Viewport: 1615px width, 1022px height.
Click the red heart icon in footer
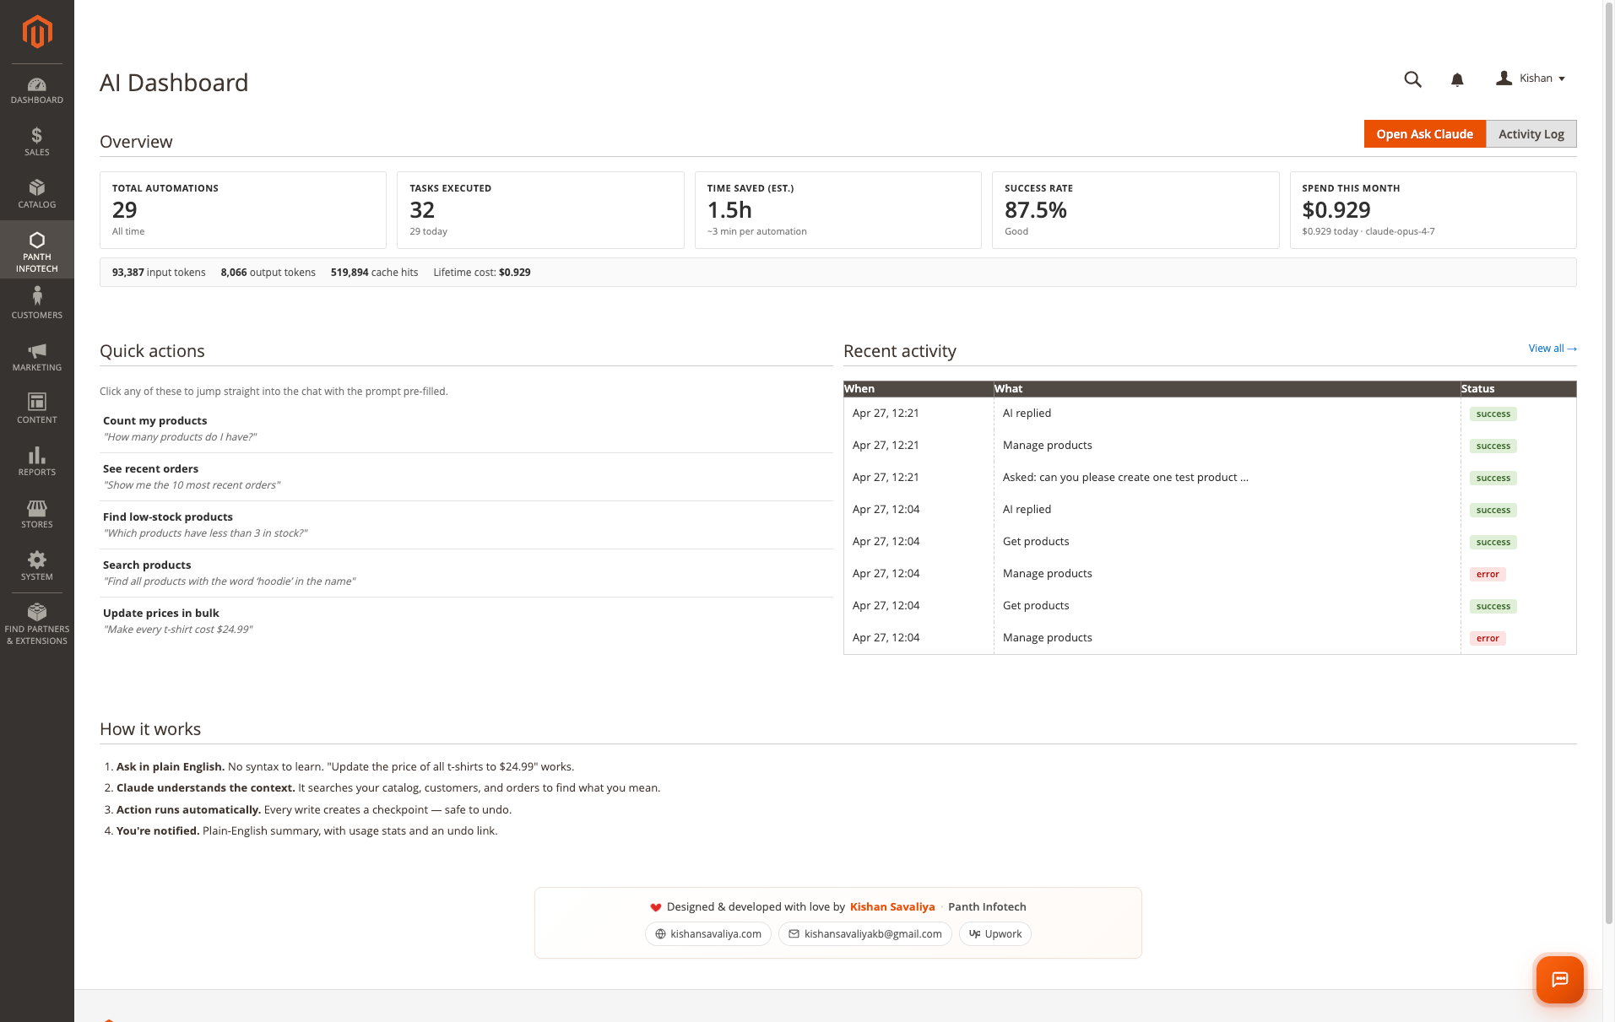(x=656, y=907)
